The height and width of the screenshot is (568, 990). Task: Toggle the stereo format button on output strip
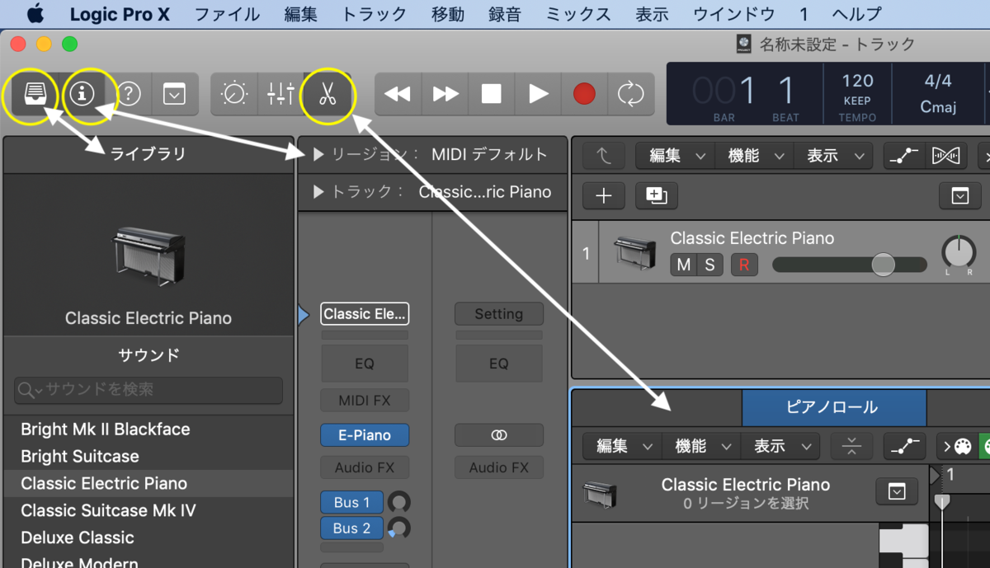tap(499, 435)
